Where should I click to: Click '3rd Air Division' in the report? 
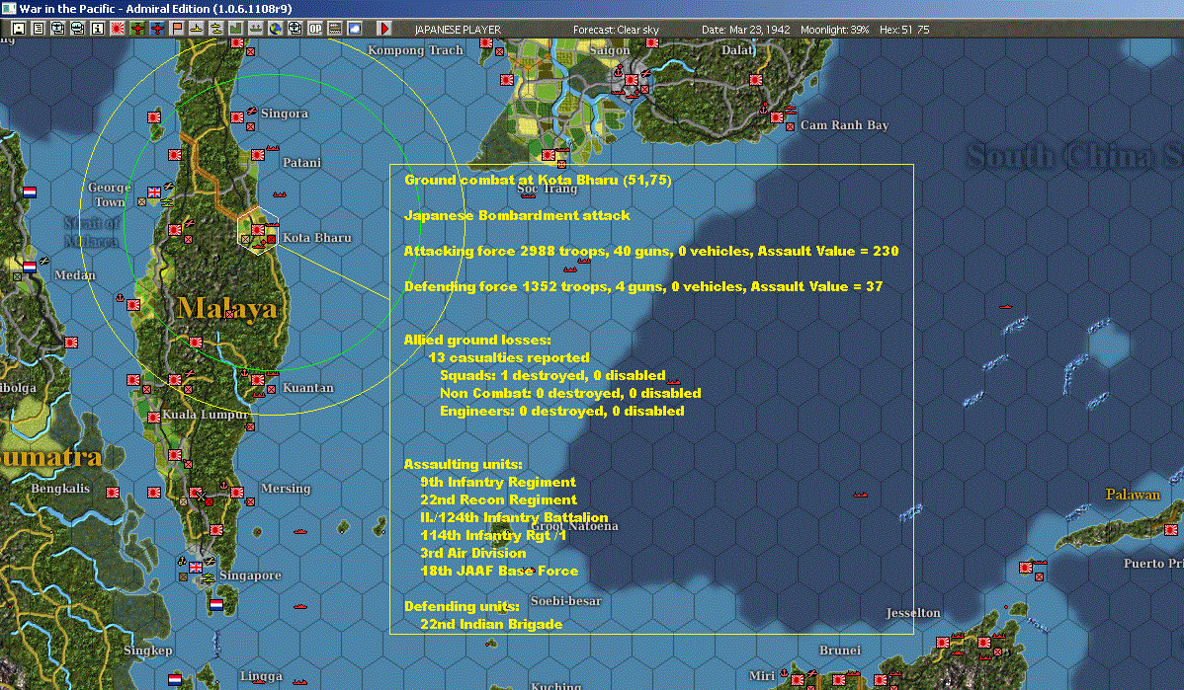473,553
